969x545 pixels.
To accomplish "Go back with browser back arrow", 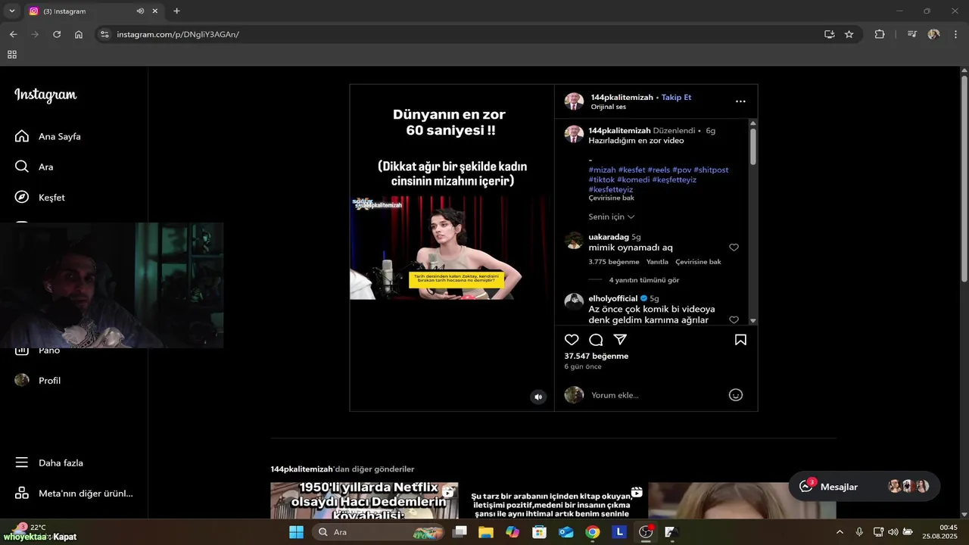I will tap(13, 34).
